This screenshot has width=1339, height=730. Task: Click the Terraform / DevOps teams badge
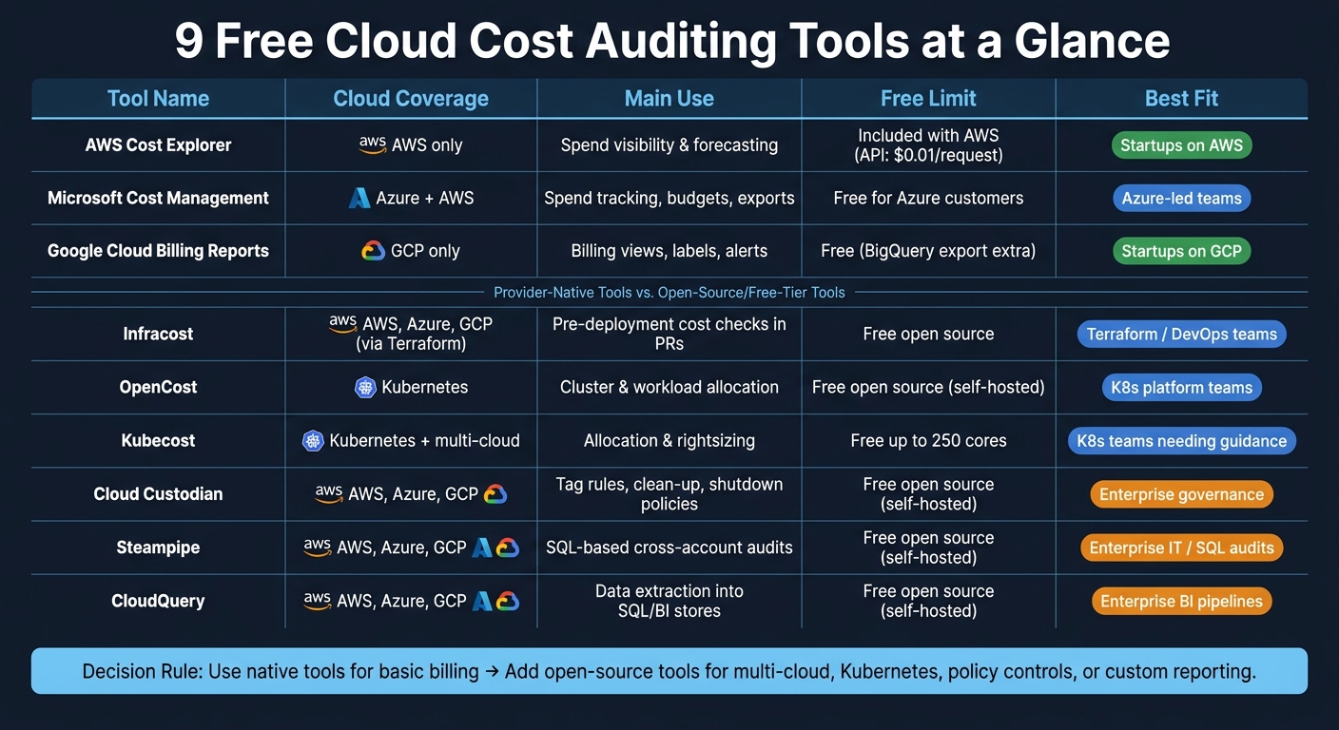(1181, 335)
